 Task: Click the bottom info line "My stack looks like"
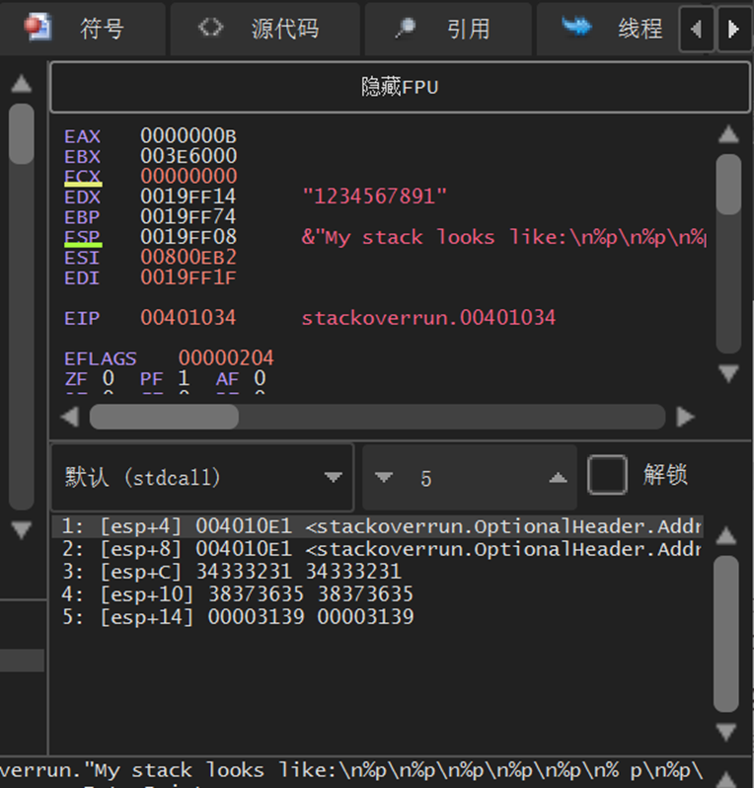(351, 770)
